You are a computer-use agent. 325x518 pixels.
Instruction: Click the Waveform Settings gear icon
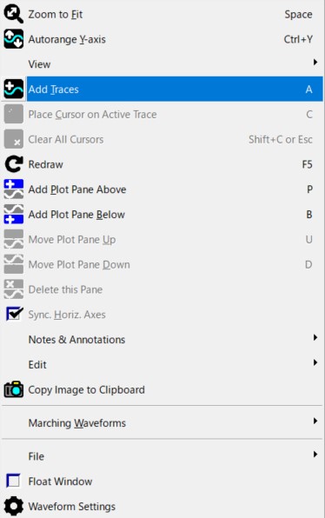coord(14,506)
